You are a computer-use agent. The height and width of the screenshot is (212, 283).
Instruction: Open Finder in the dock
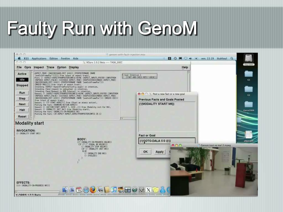point(65,190)
